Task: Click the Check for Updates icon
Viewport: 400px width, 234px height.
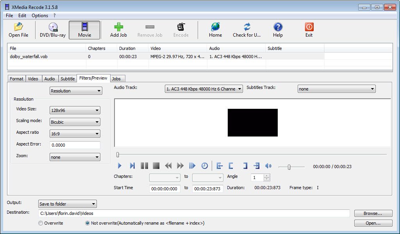Action: 247,30
